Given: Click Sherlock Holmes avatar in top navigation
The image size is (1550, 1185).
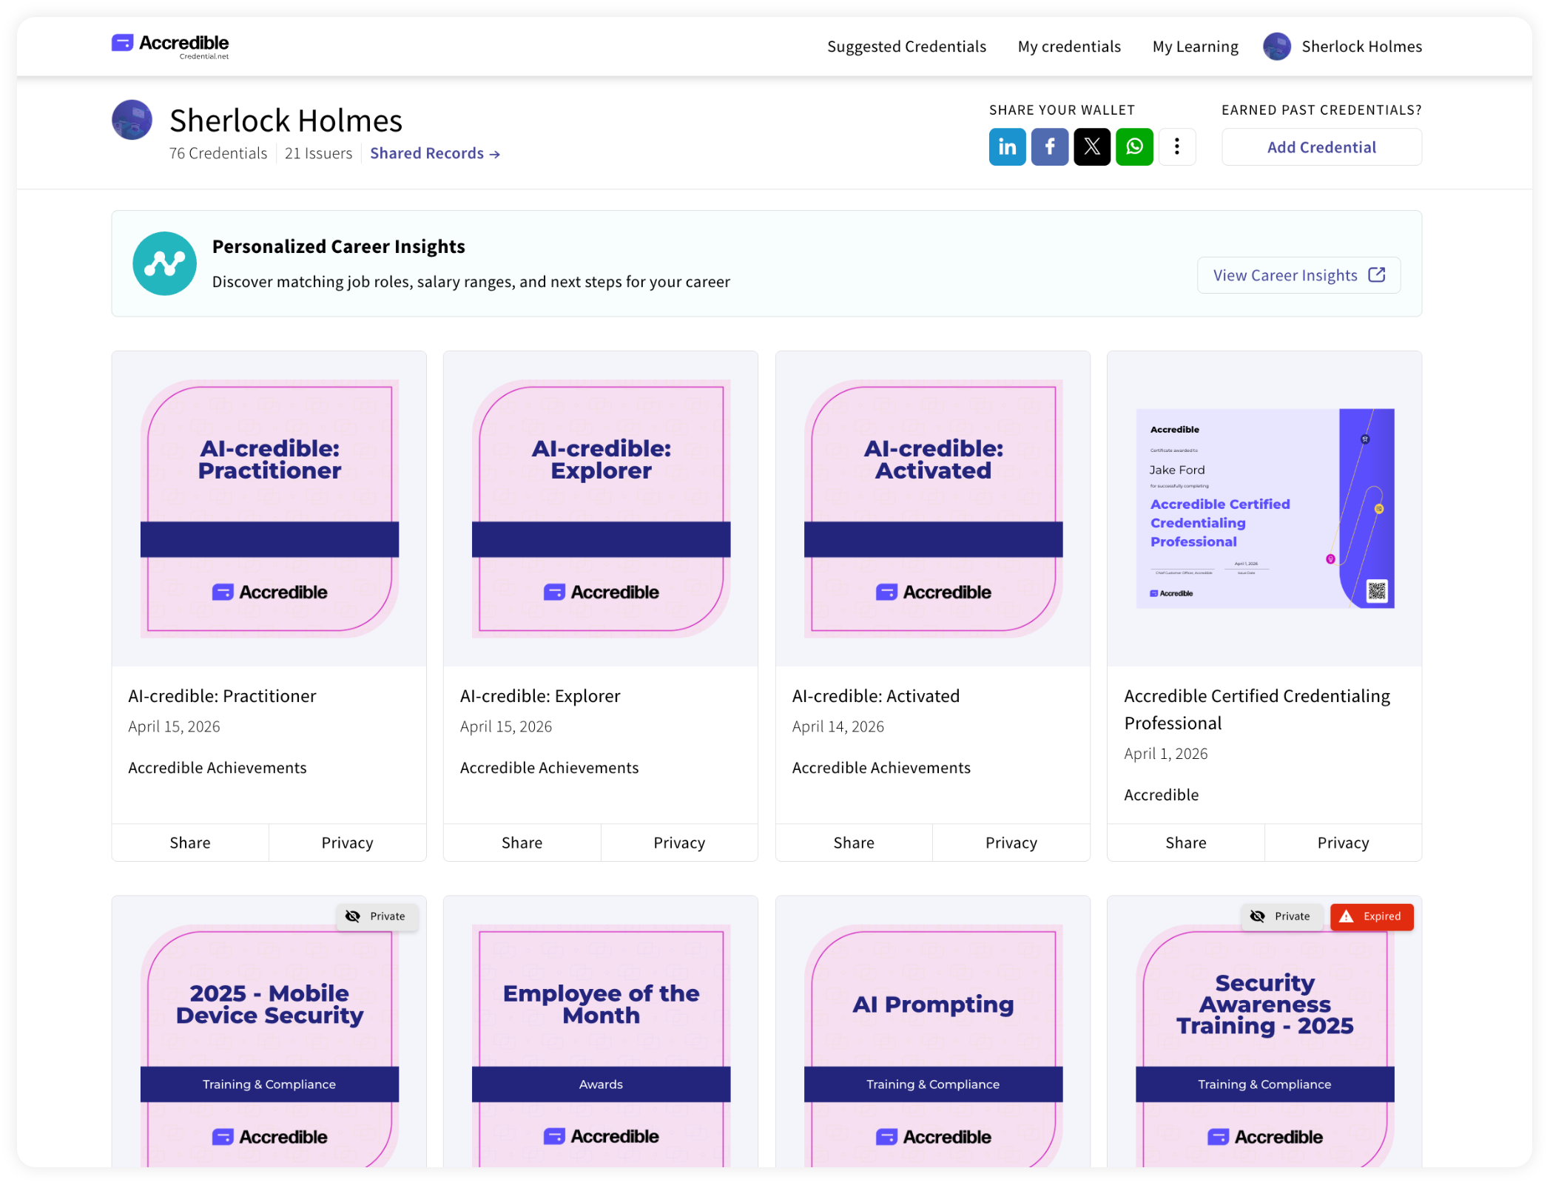Looking at the screenshot, I should [1277, 47].
